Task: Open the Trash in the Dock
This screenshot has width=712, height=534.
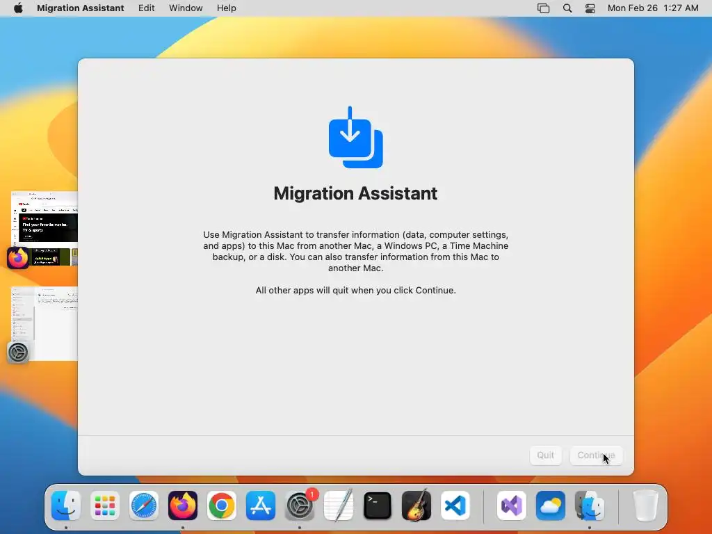Action: pos(646,505)
